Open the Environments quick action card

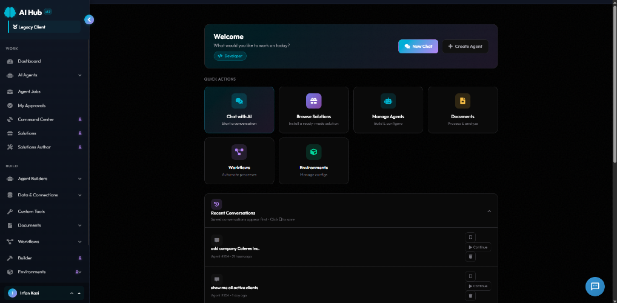[x=313, y=161]
